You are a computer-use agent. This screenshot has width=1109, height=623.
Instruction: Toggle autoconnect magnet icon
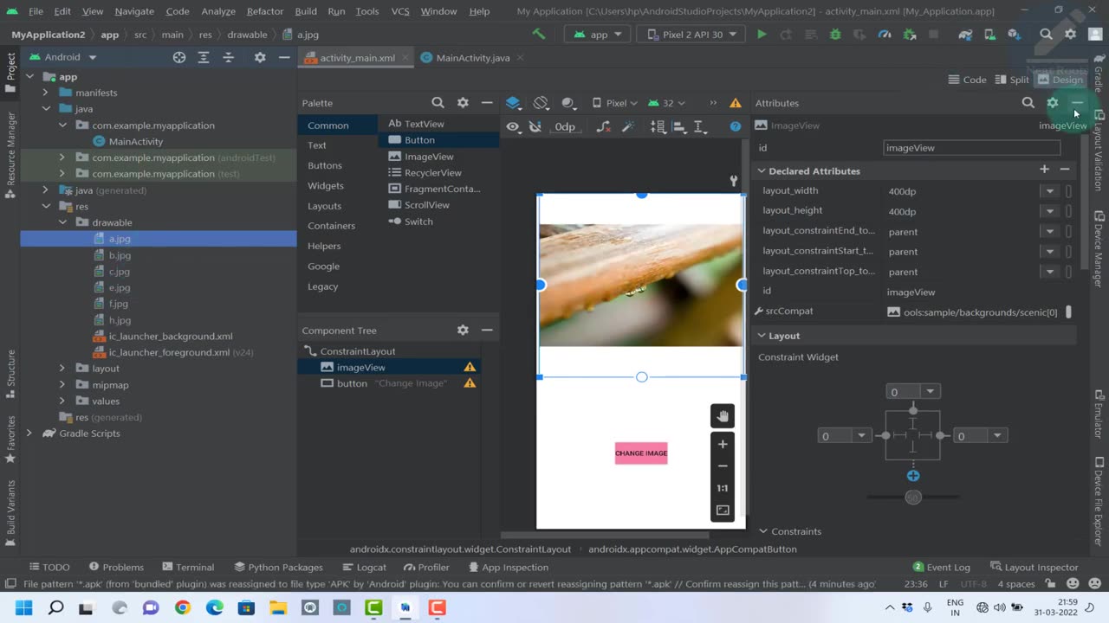tap(535, 126)
